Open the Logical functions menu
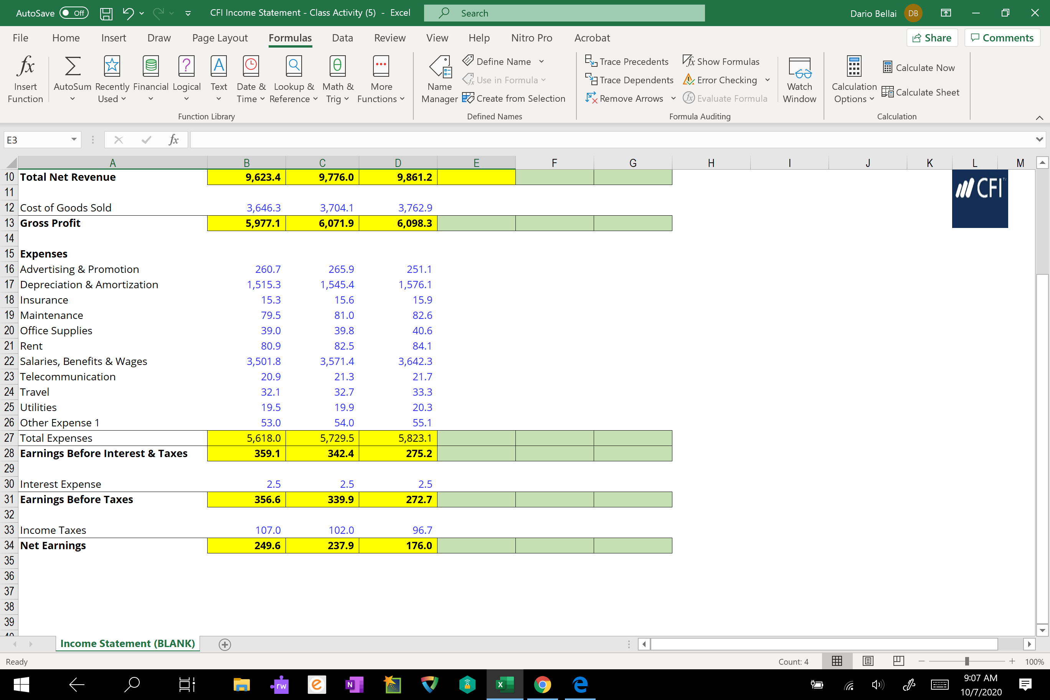The width and height of the screenshot is (1050, 700). tap(187, 79)
